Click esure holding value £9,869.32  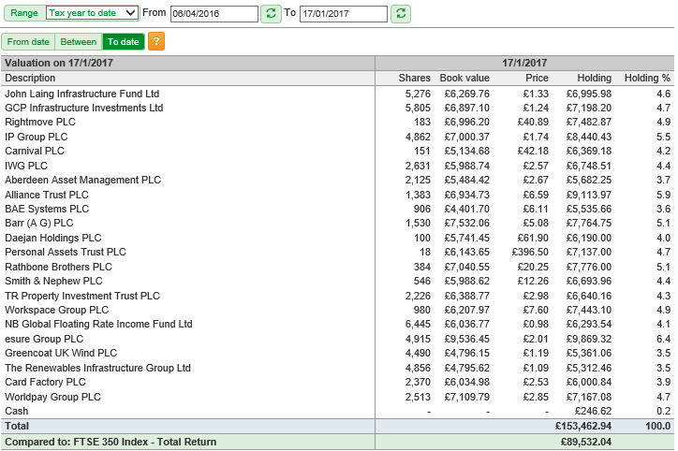(589, 339)
